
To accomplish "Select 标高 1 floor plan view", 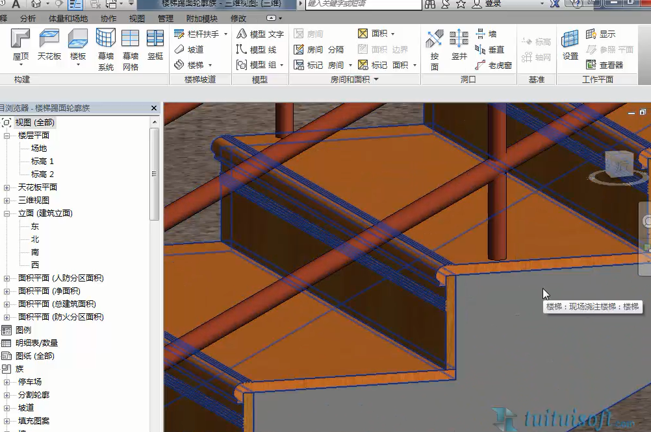I will tap(42, 162).
